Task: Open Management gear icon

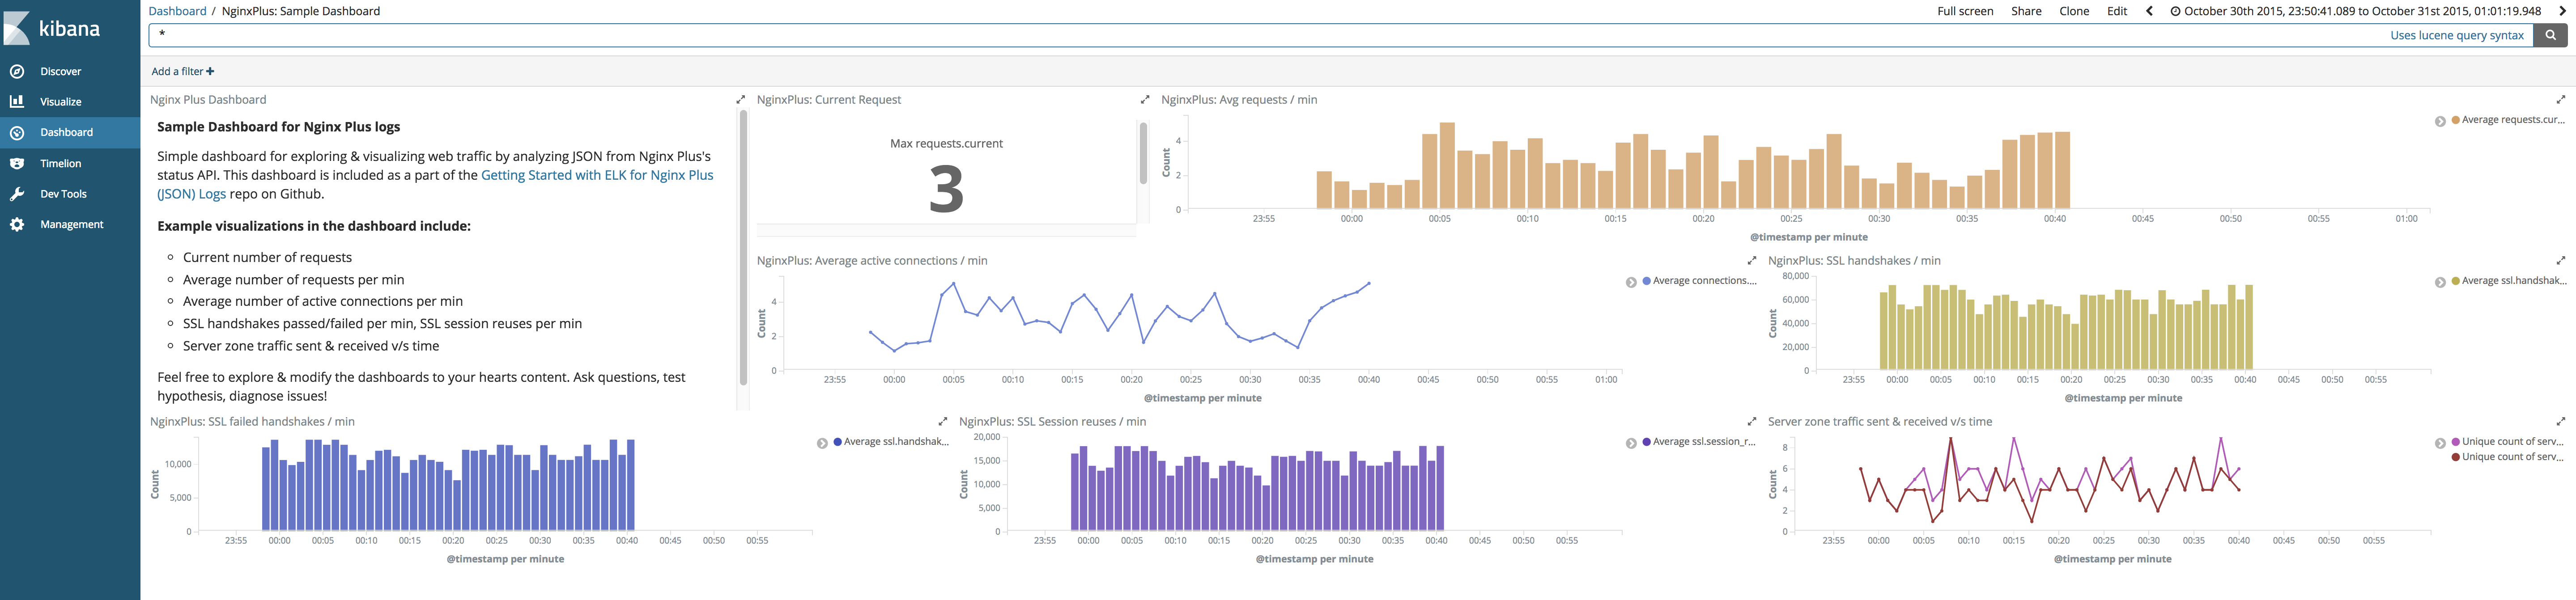Action: [17, 224]
